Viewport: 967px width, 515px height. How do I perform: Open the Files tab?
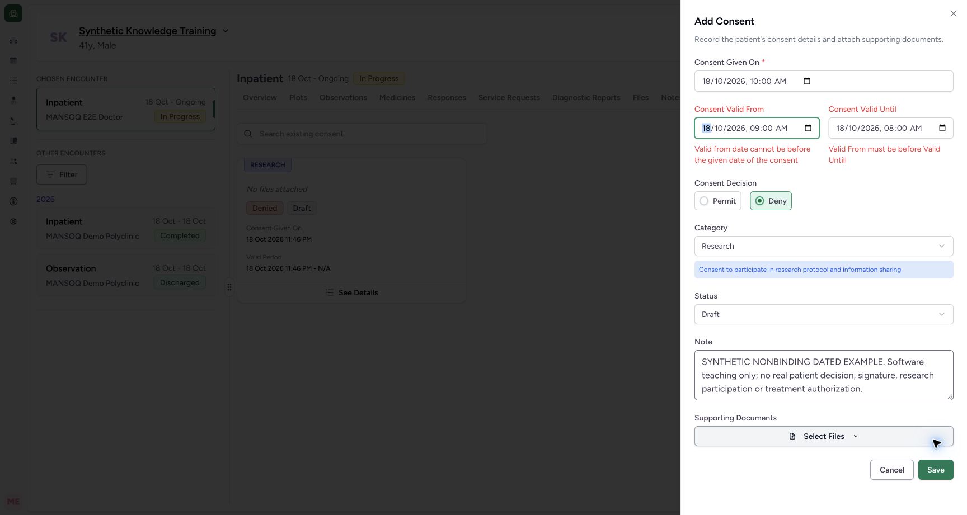[641, 97]
